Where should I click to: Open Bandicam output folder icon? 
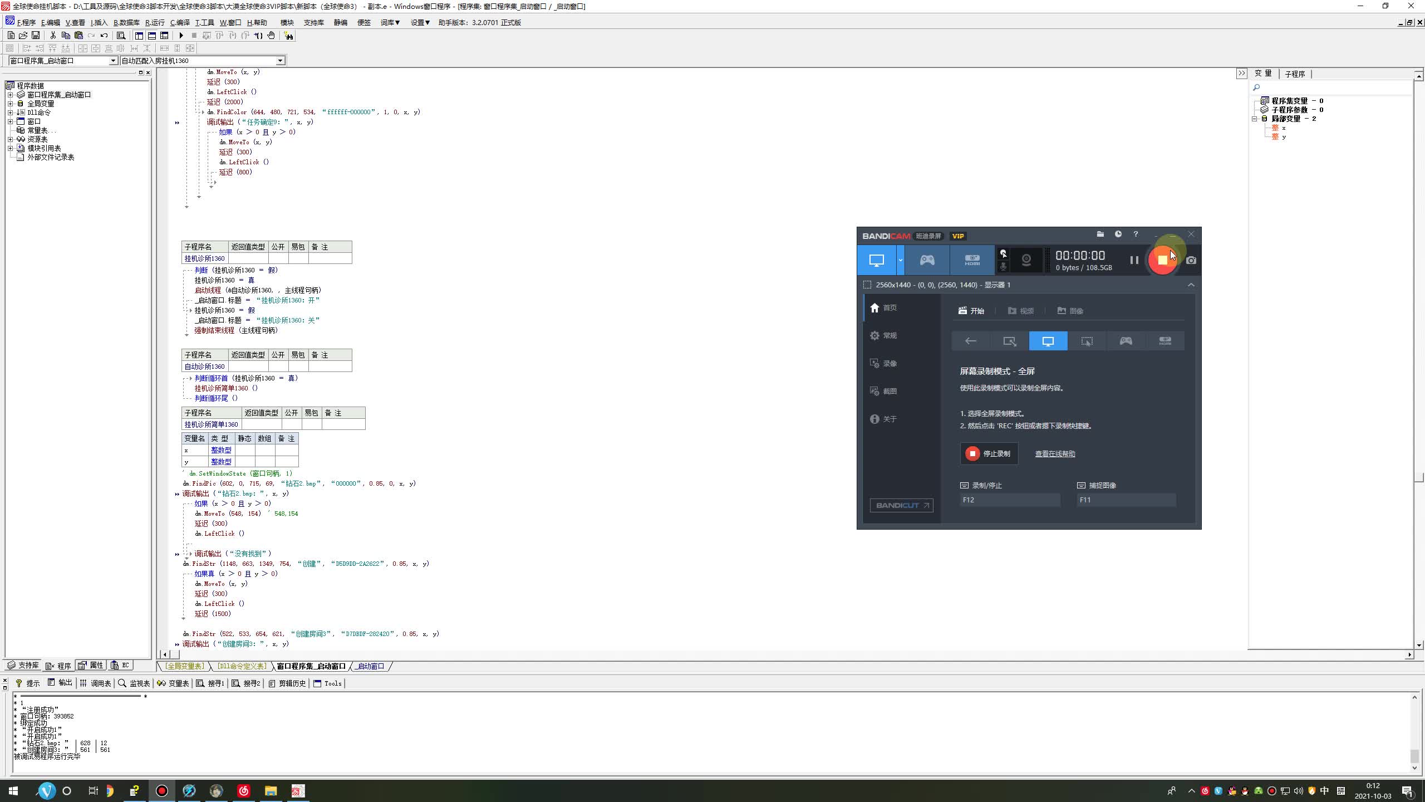click(x=1100, y=234)
